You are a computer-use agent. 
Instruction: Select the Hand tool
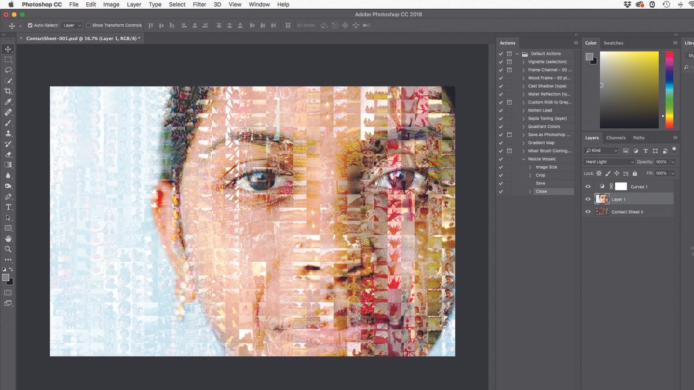[x=8, y=239]
